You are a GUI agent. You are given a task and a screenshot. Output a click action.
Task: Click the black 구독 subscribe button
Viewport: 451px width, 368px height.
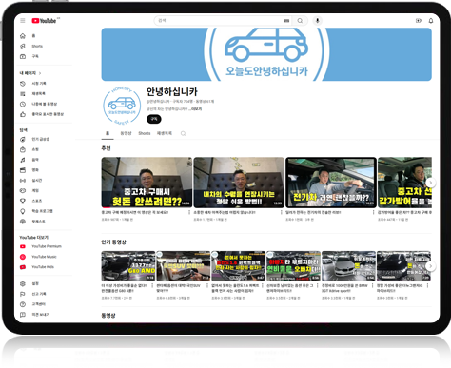click(x=154, y=119)
